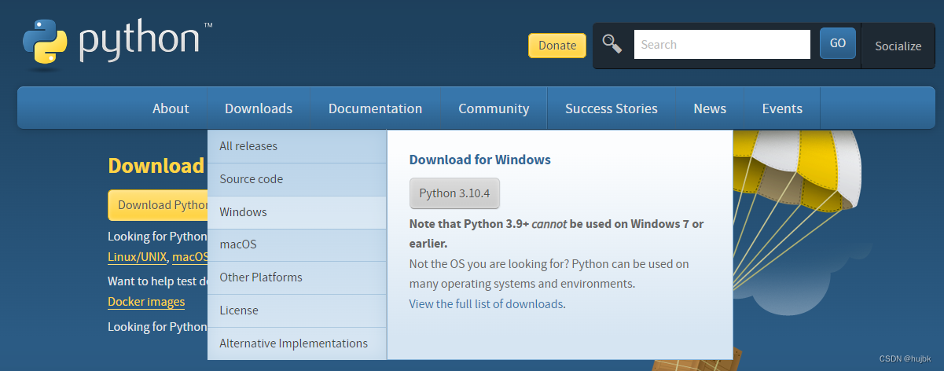This screenshot has width=944, height=371.
Task: Open the Documentation menu
Action: (375, 108)
